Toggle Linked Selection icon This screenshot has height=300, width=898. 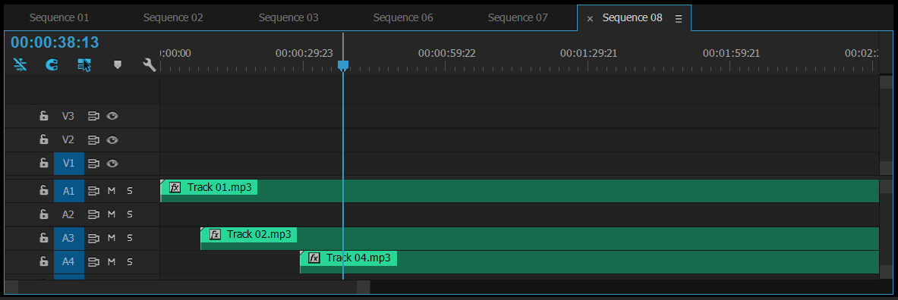tap(84, 65)
